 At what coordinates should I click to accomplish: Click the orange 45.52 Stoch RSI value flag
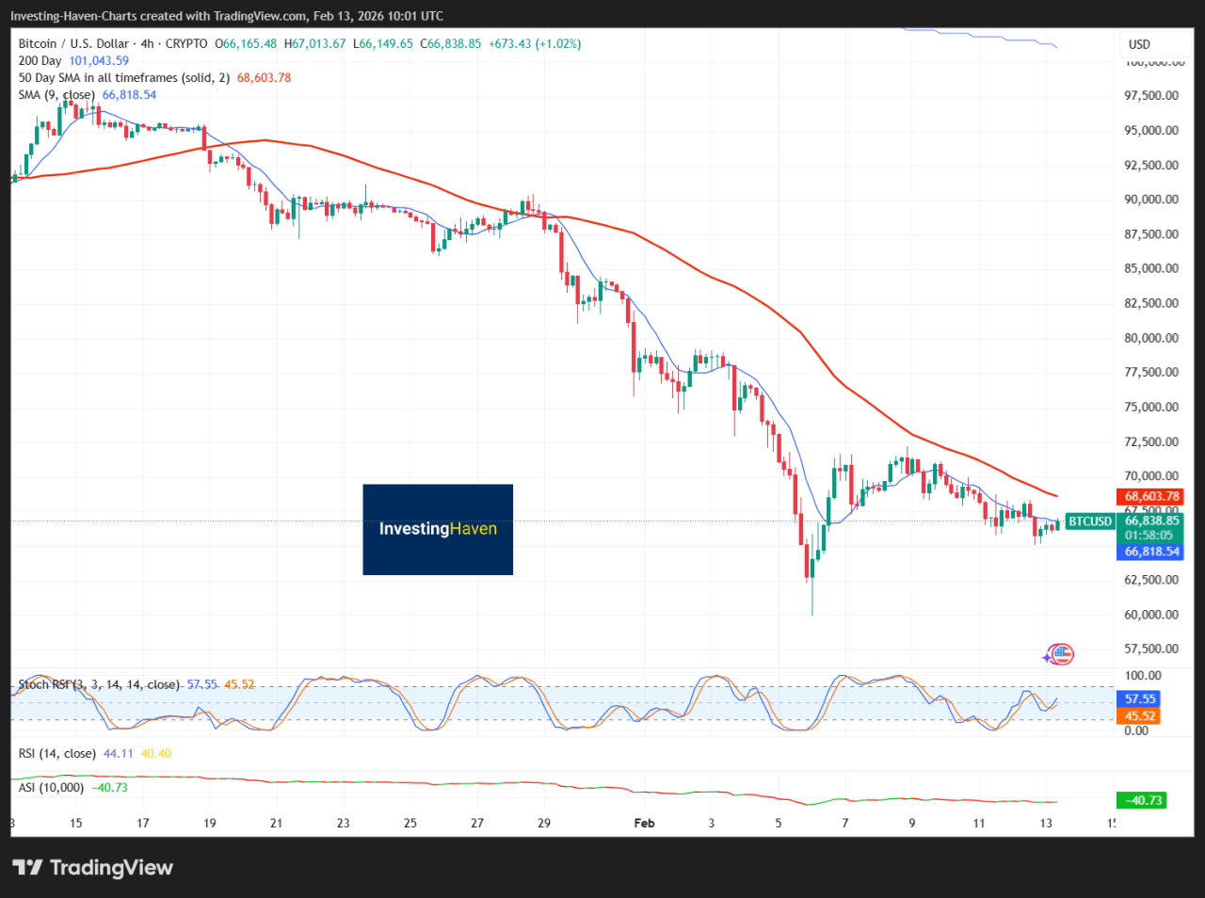coord(1141,716)
